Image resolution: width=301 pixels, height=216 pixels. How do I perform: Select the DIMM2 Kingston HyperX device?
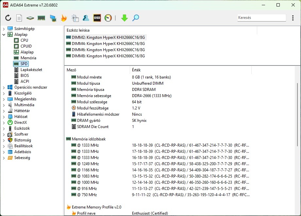click(106, 37)
